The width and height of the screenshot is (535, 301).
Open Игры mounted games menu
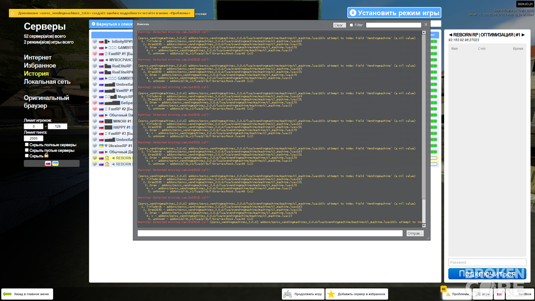[483, 294]
